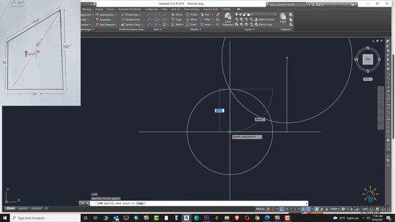
Task: Open the Help ribbon tab
Action: pyautogui.click(x=164, y=9)
